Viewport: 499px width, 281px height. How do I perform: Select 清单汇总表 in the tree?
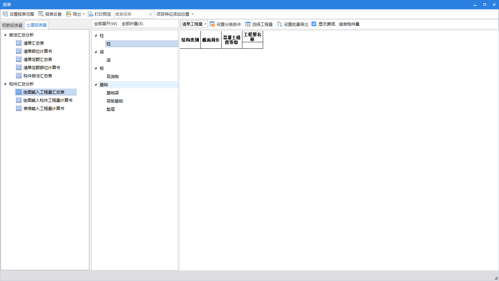coord(34,43)
